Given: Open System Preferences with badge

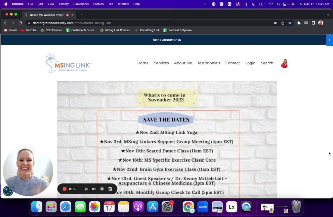Looking at the screenshot, I should pos(167,207).
